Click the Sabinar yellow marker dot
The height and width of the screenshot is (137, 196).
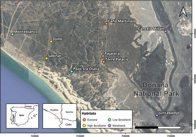click(47, 58)
